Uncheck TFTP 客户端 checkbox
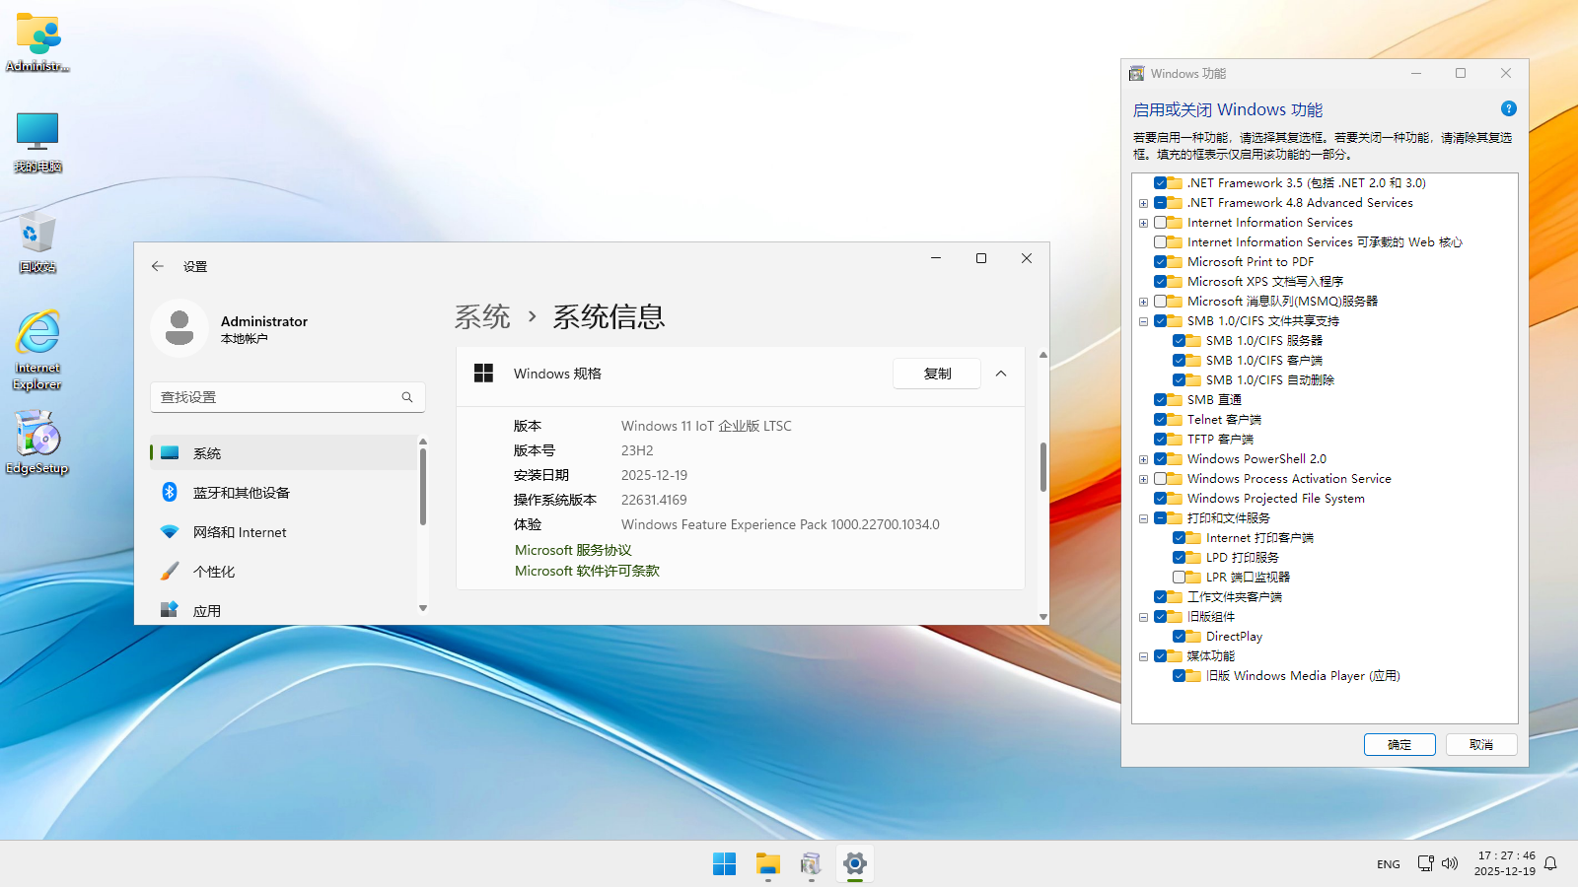1578x887 pixels. tap(1161, 440)
